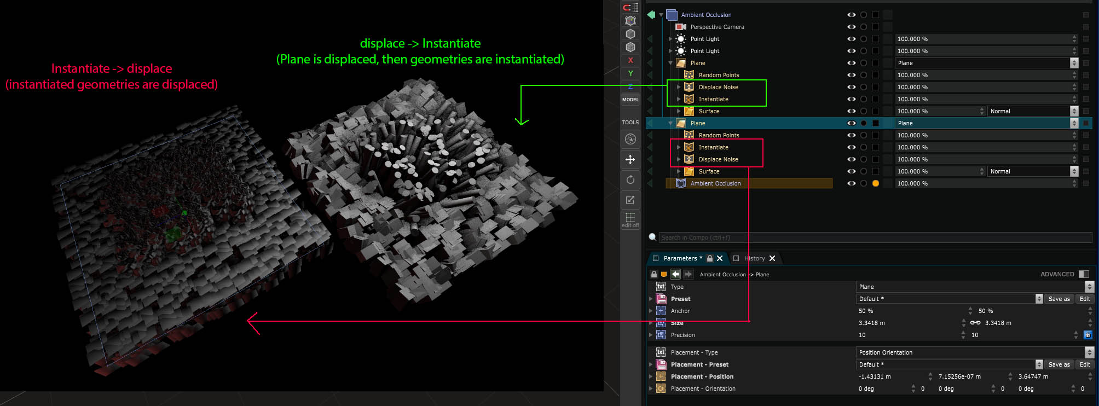This screenshot has width=1099, height=406.
Task: Click the orange dot on Ambient Occlusion row
Action: coord(876,183)
